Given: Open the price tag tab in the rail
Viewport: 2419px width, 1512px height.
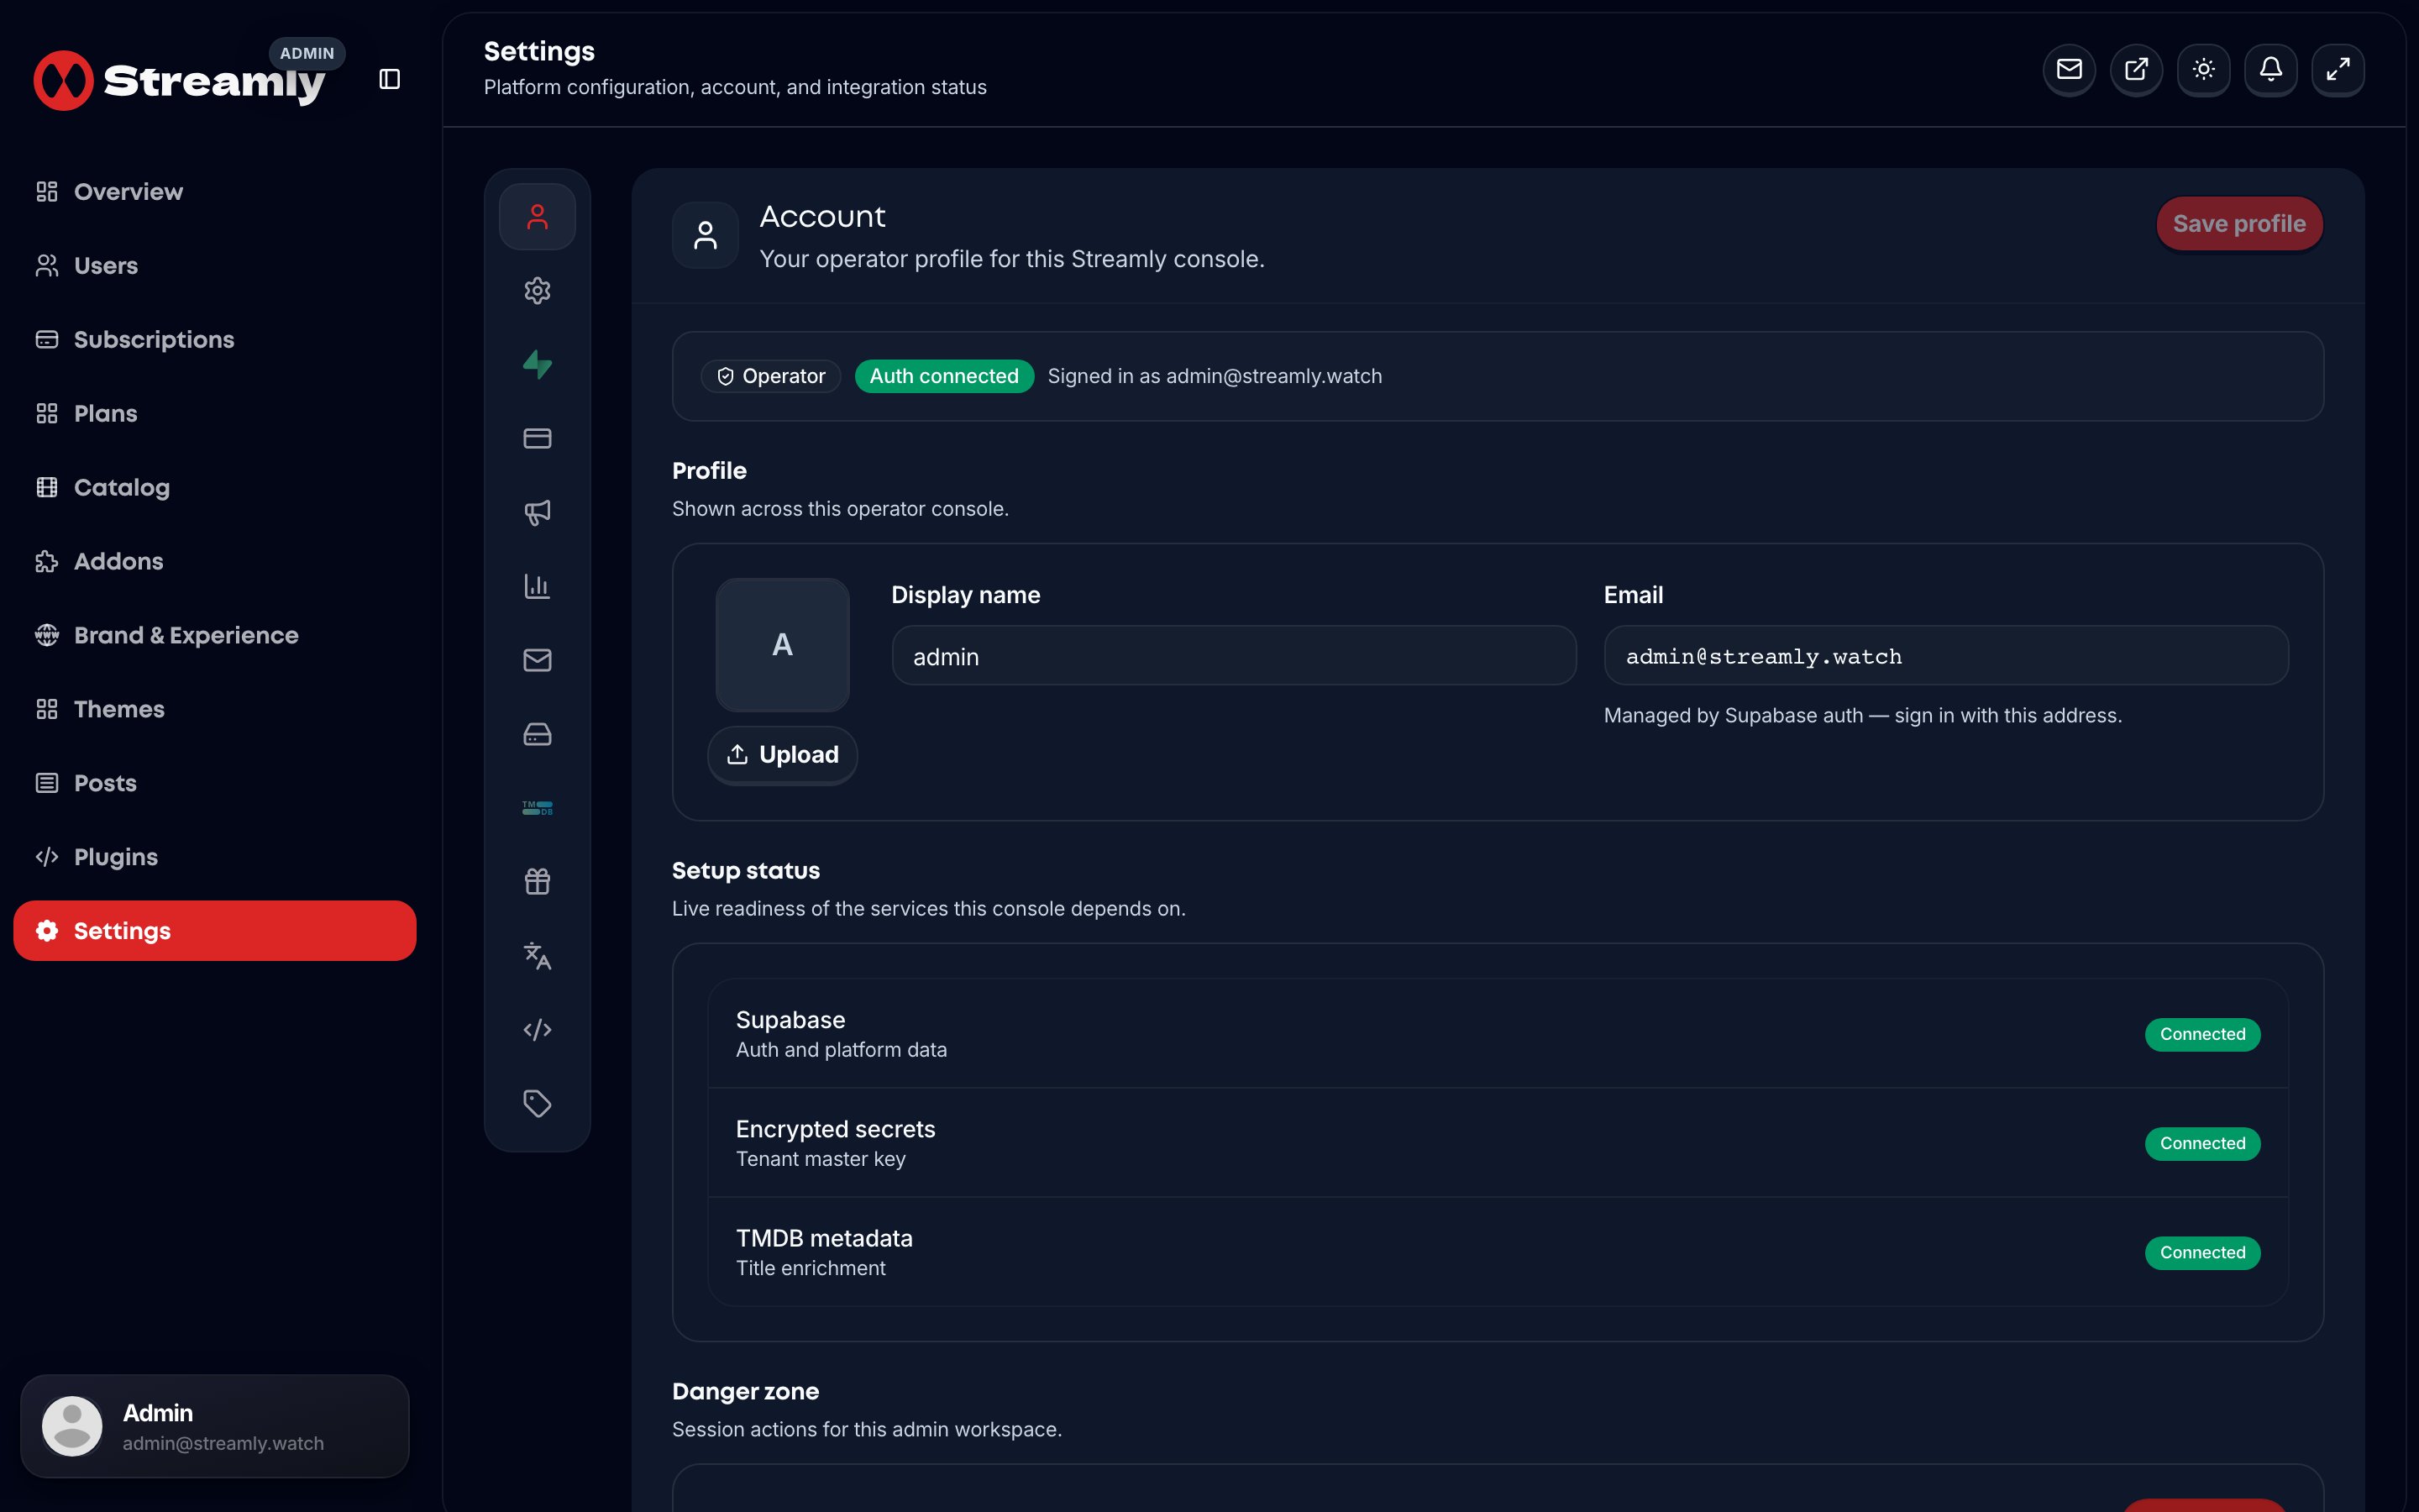Looking at the screenshot, I should 537,1104.
